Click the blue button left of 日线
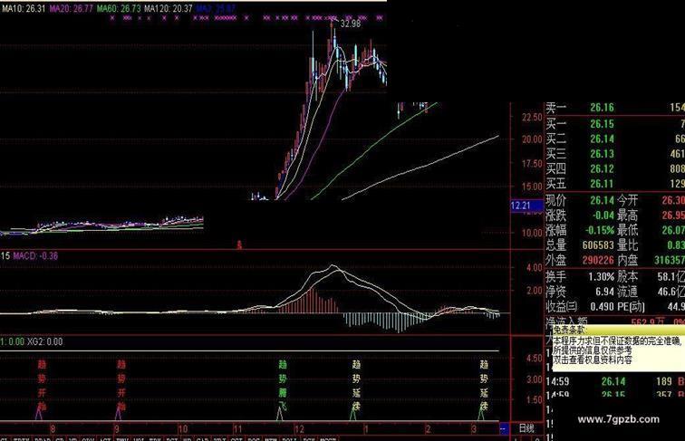The image size is (685, 441). (x=504, y=428)
